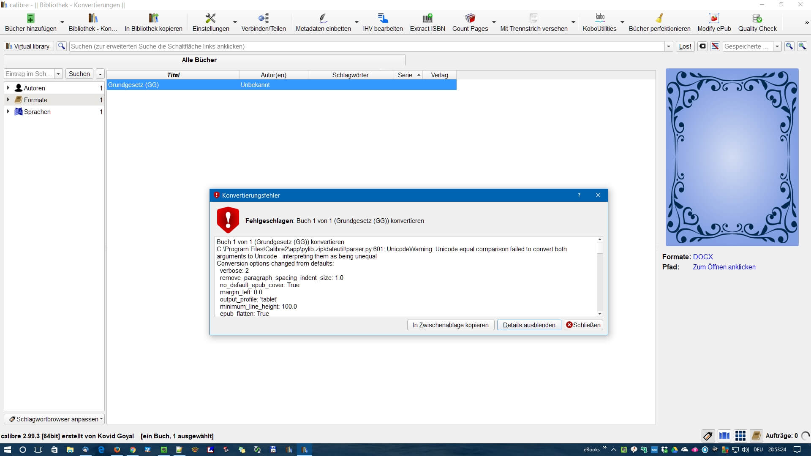Image resolution: width=811 pixels, height=456 pixels.
Task: Toggle the cover grid view button
Action: coord(740,436)
